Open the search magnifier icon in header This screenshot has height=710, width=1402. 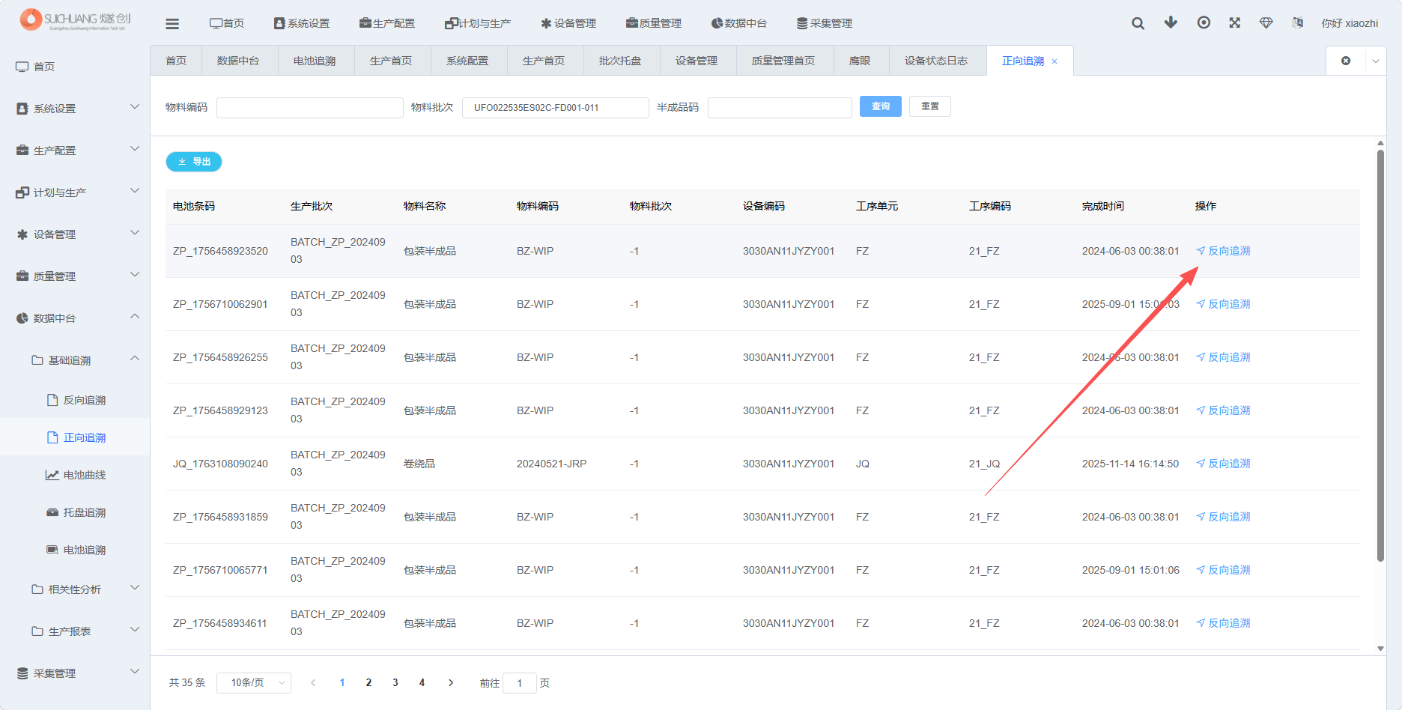click(x=1138, y=23)
